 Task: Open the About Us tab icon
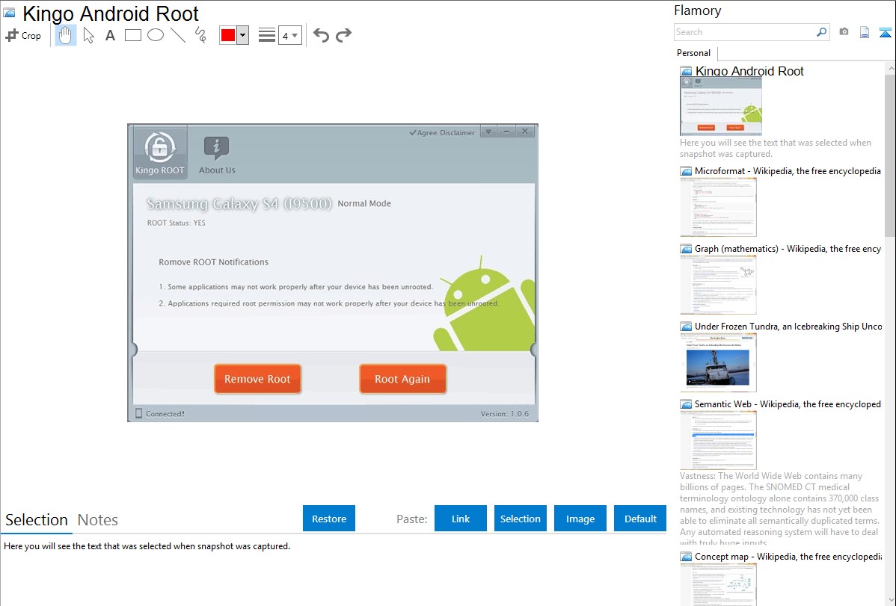(217, 155)
